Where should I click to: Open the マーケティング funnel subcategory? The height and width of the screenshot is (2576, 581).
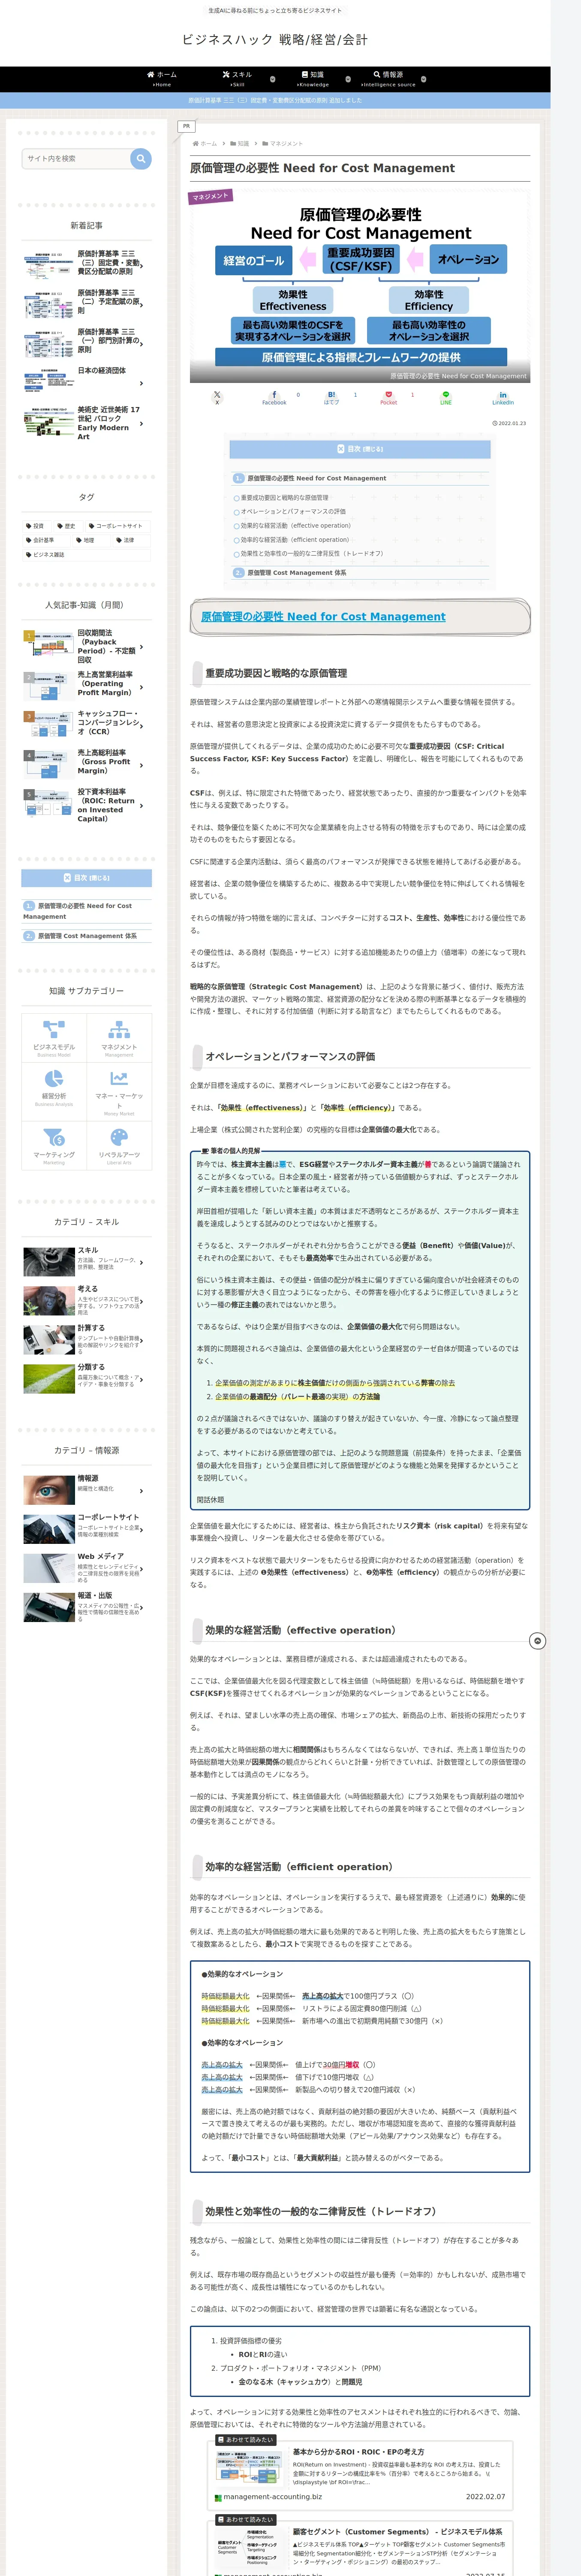pos(54,1145)
